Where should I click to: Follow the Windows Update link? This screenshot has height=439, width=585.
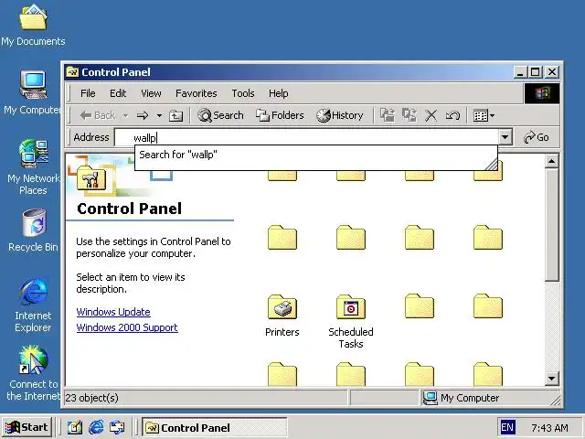[113, 312]
